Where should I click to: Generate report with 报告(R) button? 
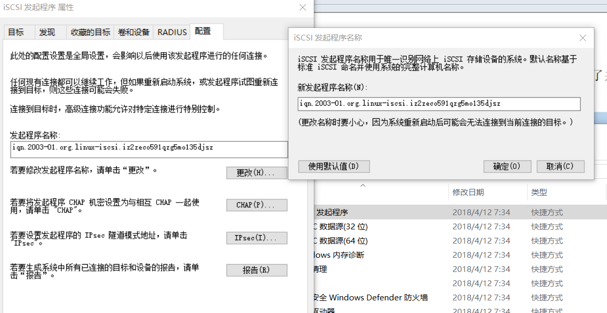pyautogui.click(x=256, y=270)
